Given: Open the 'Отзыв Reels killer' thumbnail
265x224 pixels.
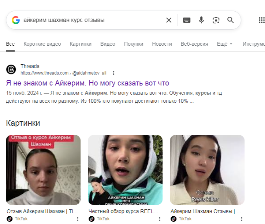Looking at the screenshot, I should coord(207,170).
